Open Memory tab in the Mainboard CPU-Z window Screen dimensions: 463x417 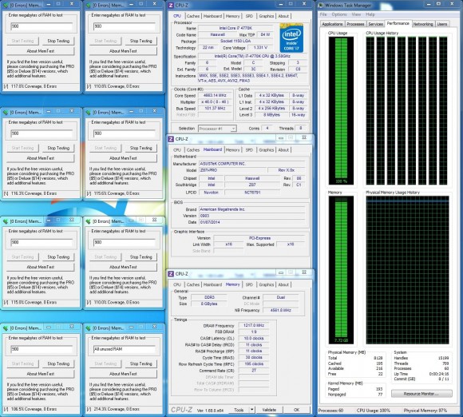click(232, 150)
